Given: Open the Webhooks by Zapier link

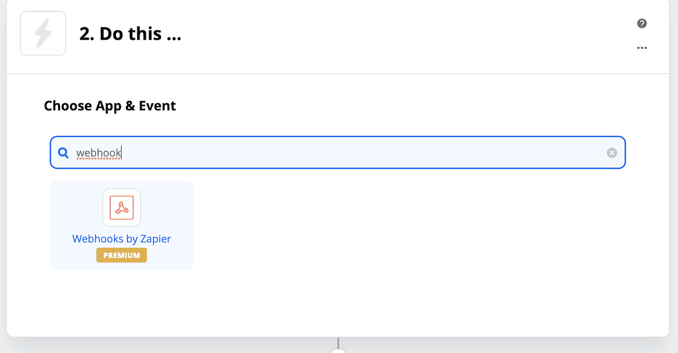Looking at the screenshot, I should (x=122, y=239).
